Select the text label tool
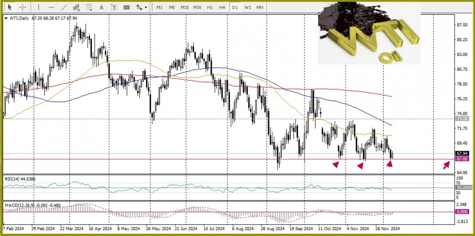 114,7
